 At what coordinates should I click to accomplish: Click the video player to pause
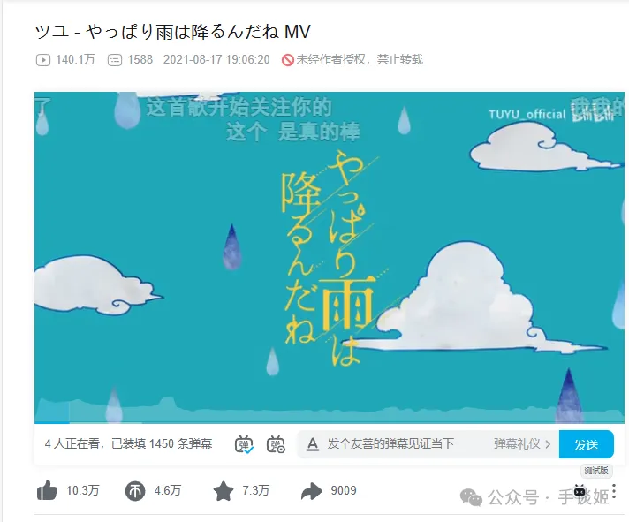[x=330, y=257]
